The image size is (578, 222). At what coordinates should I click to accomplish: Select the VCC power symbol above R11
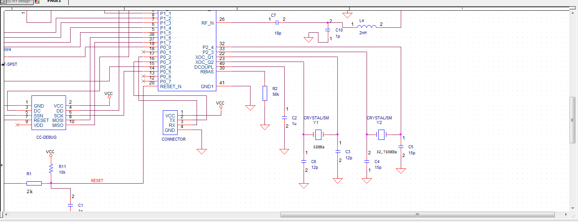(x=50, y=155)
